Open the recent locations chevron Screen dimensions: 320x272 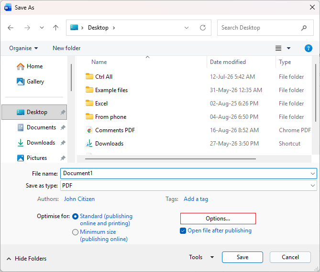(42, 28)
